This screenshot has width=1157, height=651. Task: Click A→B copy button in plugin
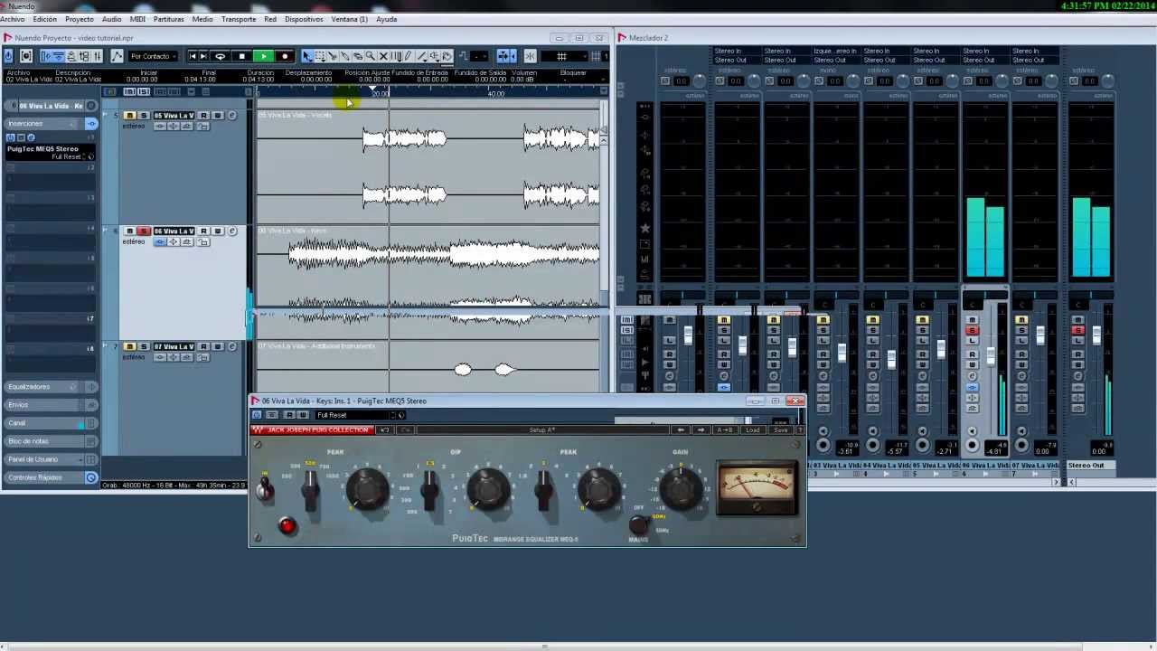(725, 430)
